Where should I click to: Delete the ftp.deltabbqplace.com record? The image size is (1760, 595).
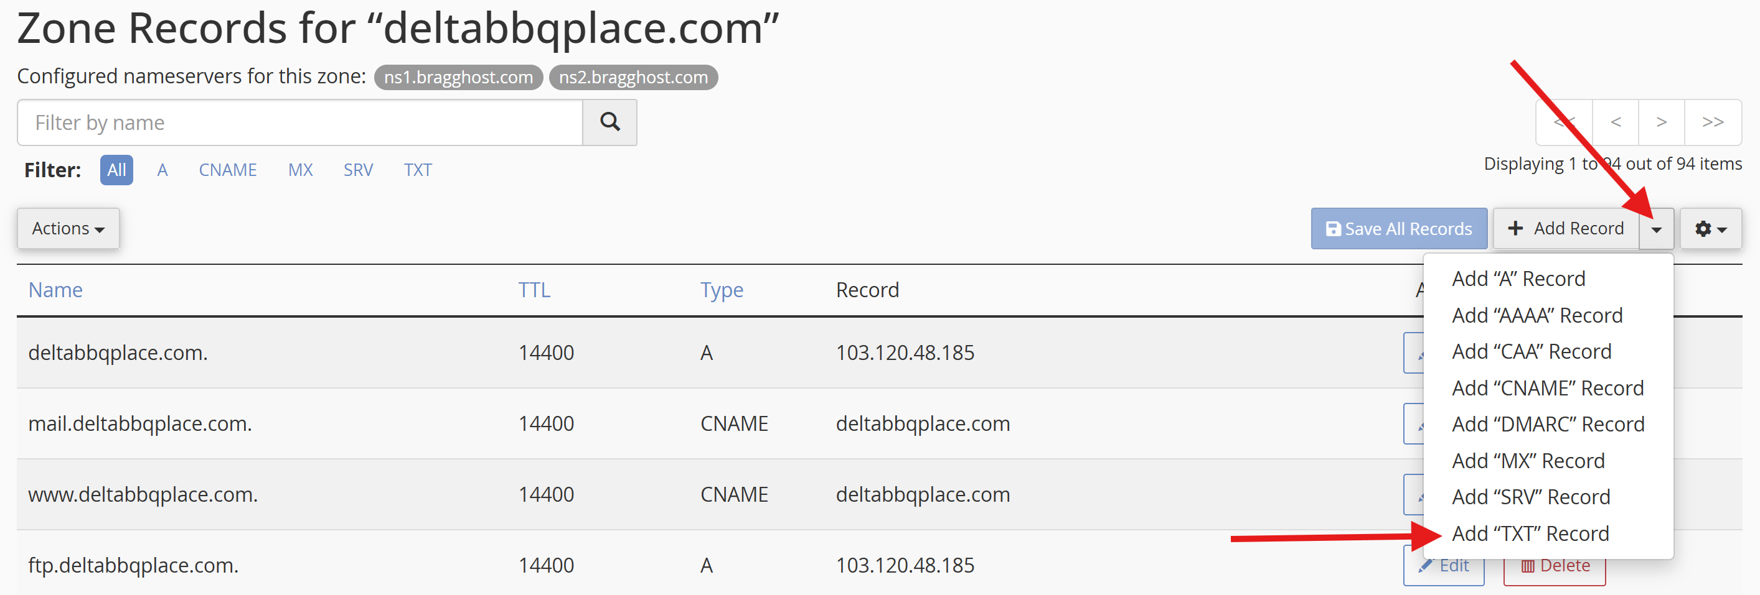coord(1555,566)
